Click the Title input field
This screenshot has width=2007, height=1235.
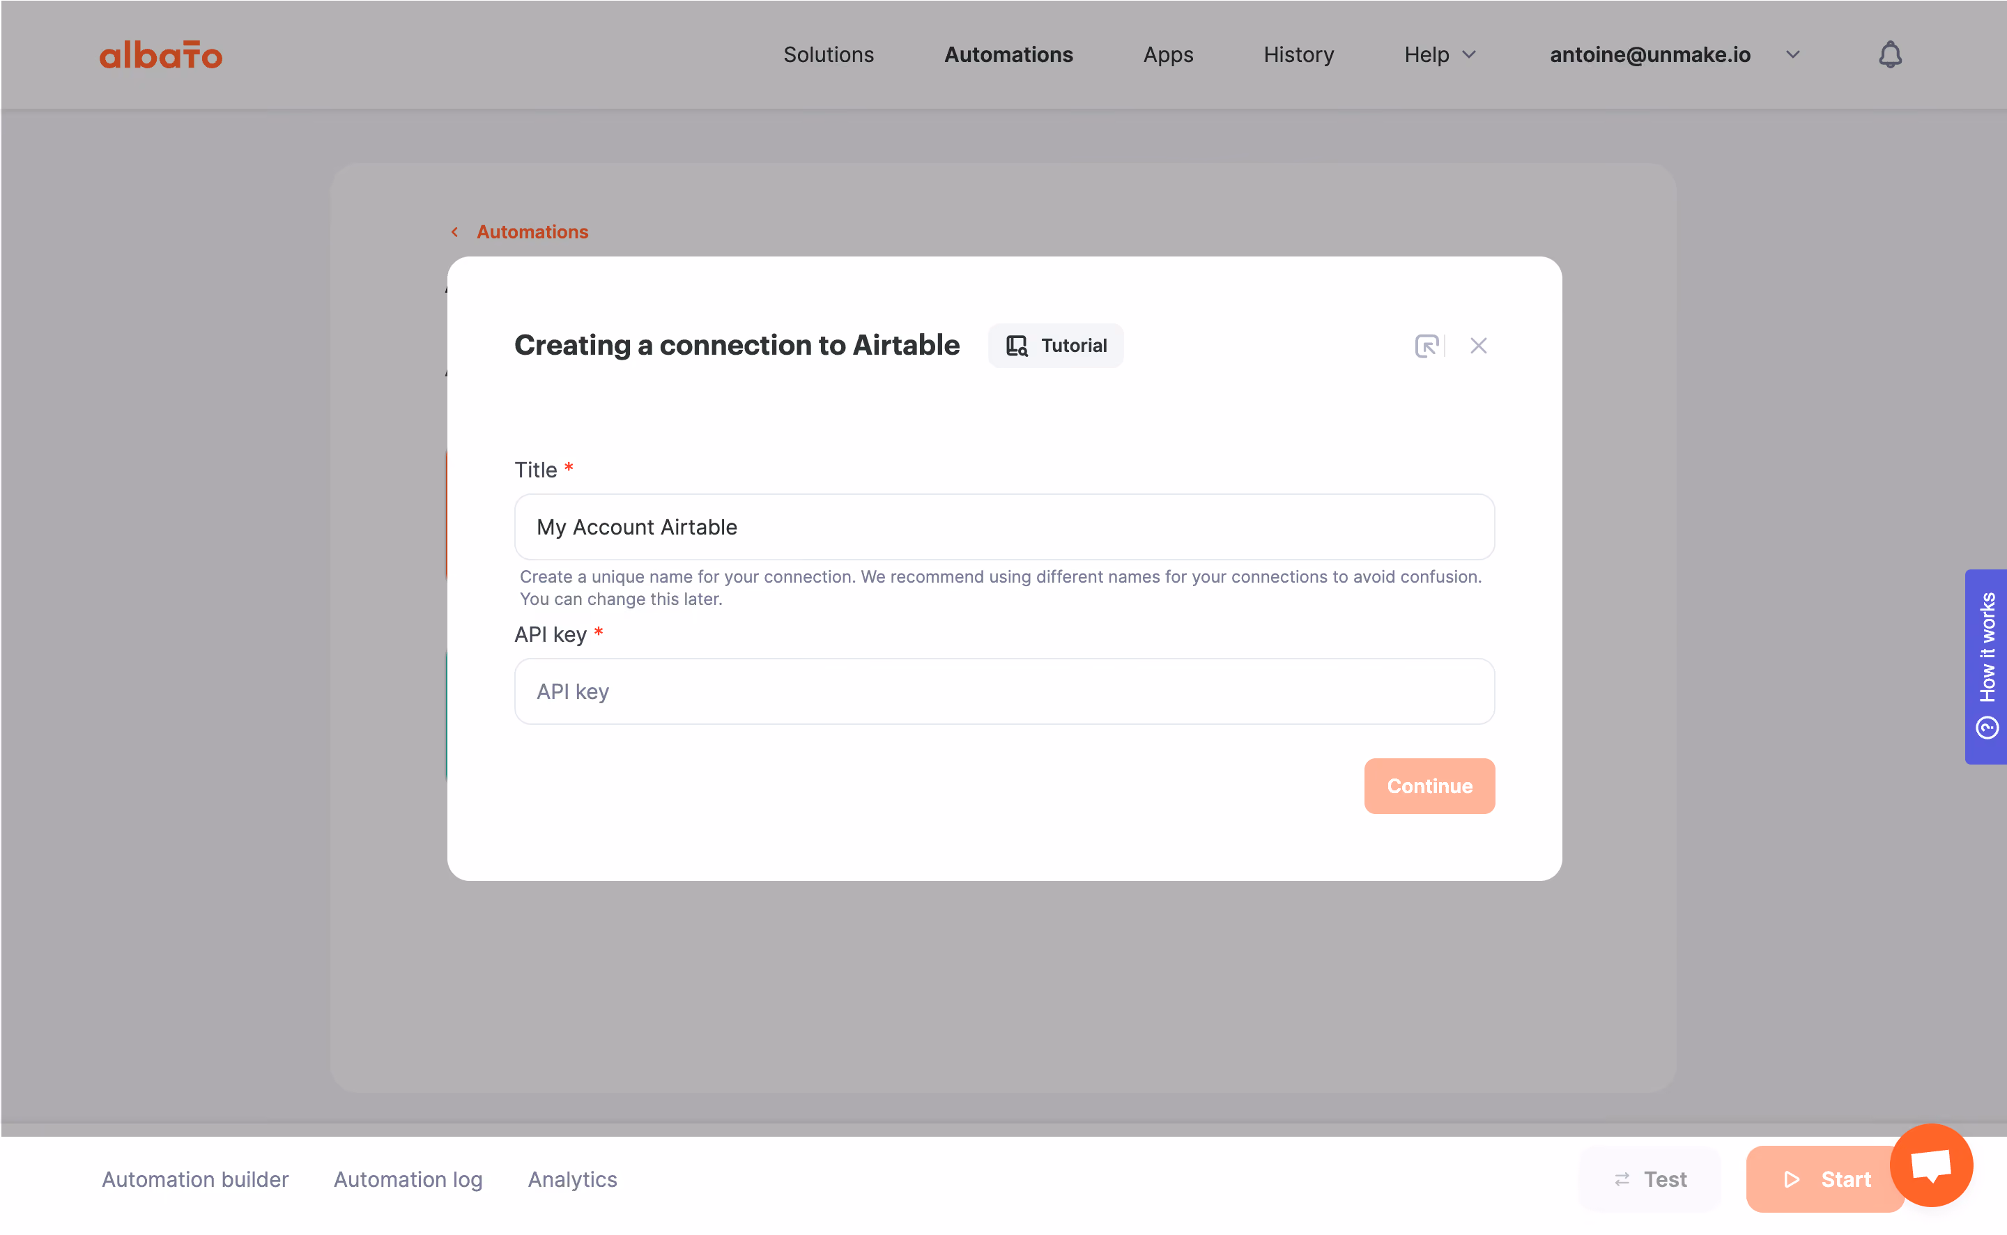[1003, 527]
